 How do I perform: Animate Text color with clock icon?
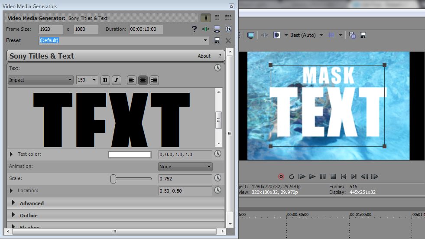[x=217, y=154]
